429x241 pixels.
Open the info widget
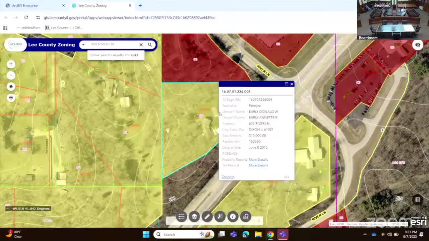233,217
